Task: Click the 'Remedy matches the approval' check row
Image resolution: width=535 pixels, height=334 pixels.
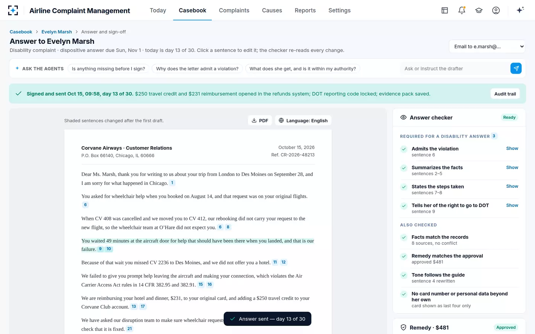Action: pyautogui.click(x=459, y=259)
